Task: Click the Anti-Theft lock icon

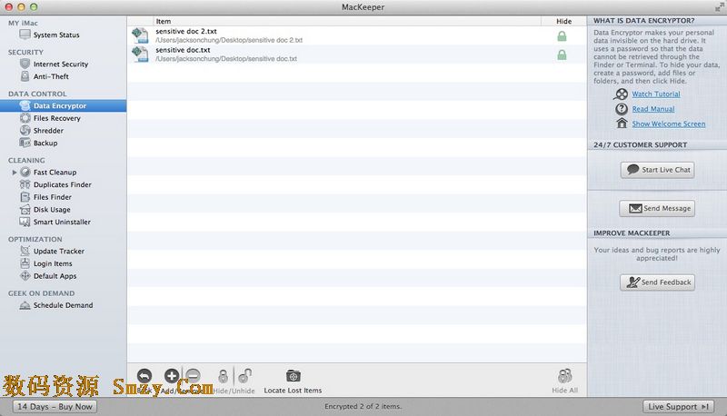Action: coord(25,76)
